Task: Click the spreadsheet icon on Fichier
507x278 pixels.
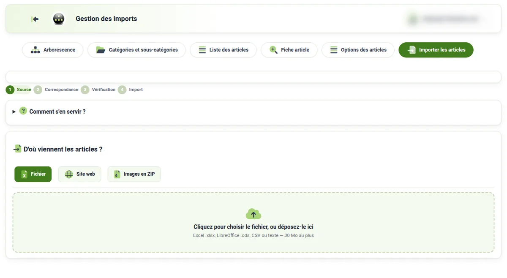Action: click(x=25, y=174)
